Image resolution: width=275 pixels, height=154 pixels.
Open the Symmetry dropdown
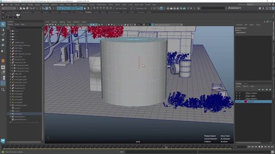point(142,9)
